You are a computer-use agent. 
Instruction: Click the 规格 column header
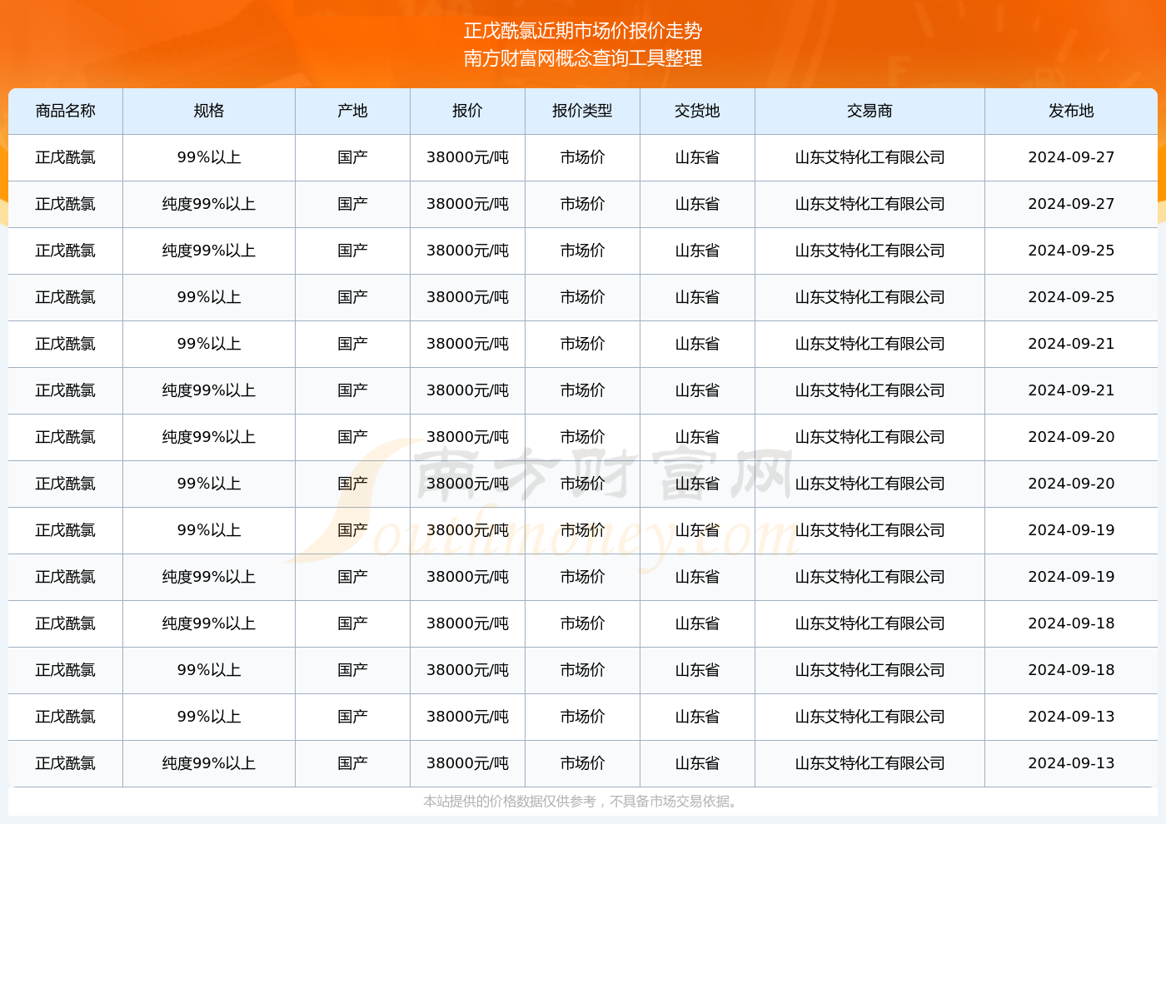[209, 111]
